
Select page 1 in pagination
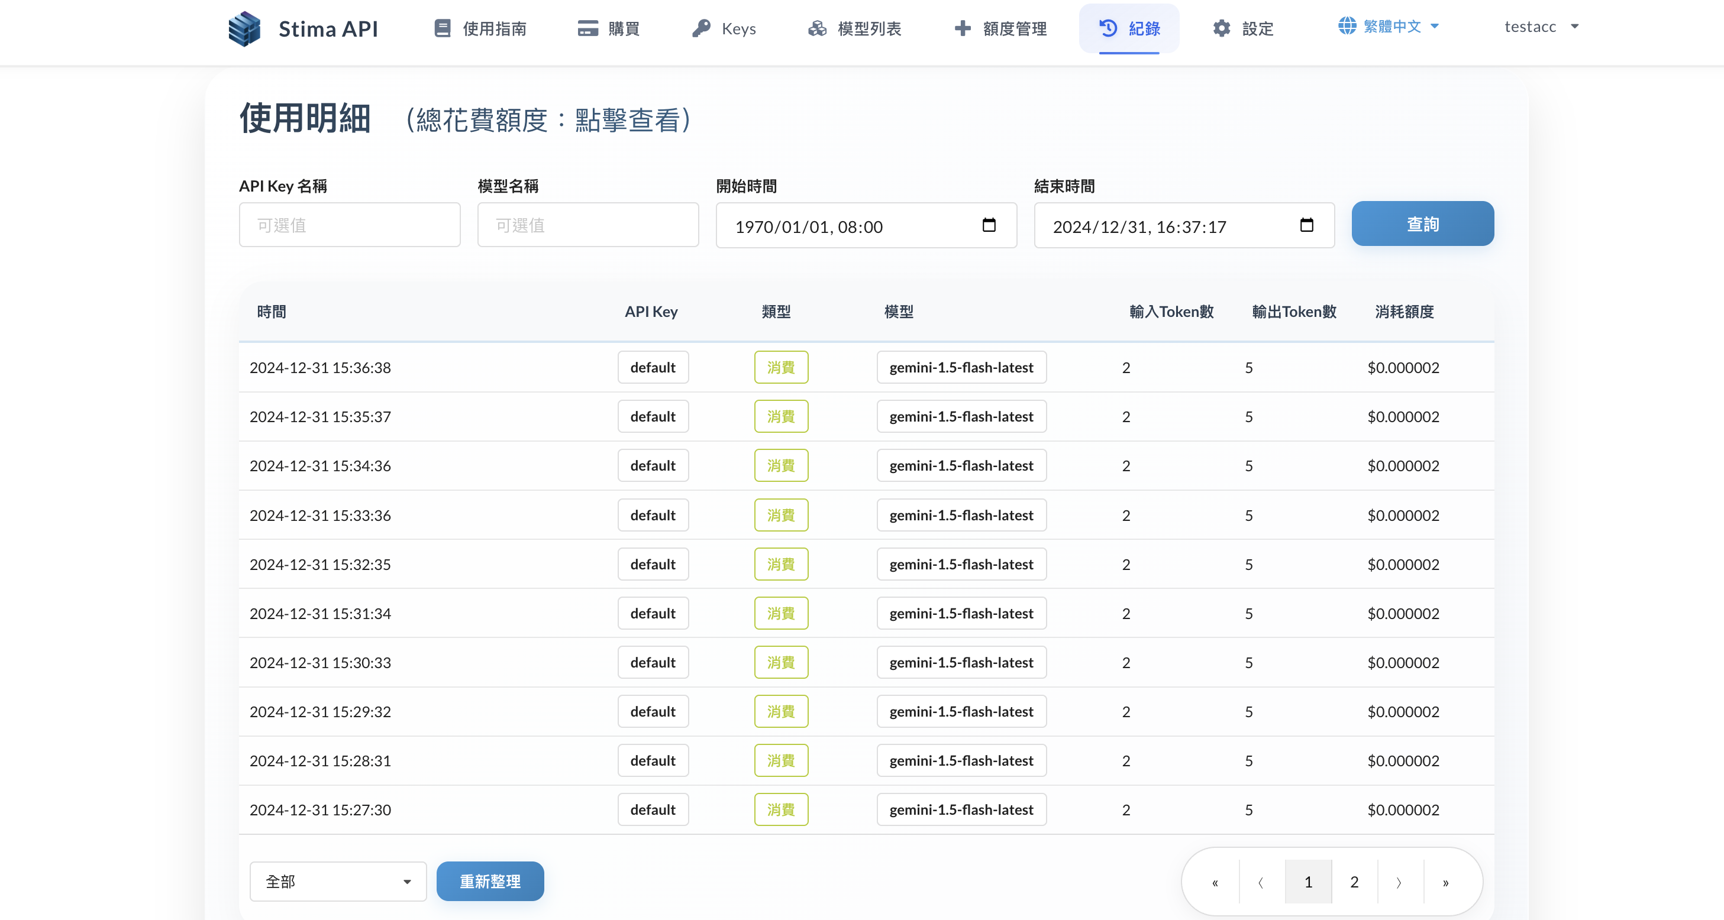(1307, 883)
